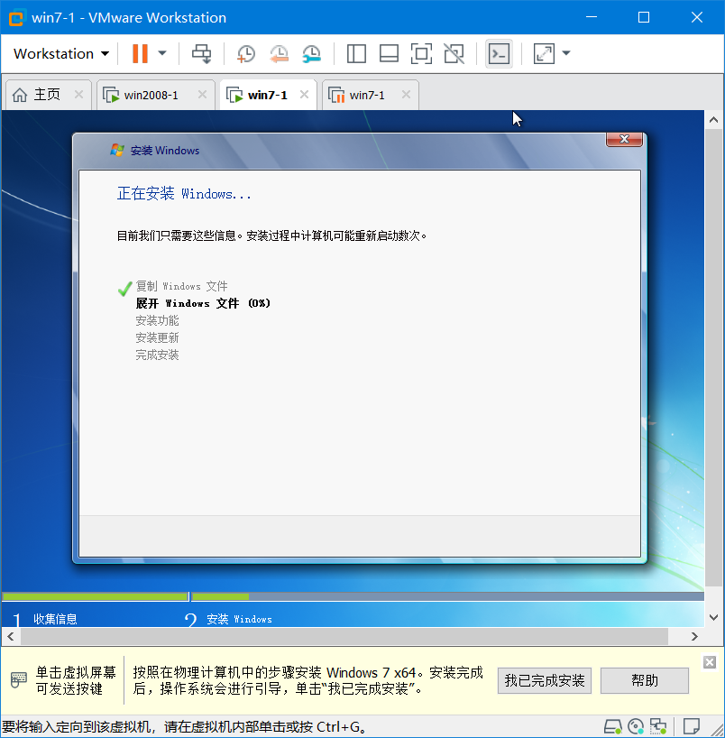
Task: Open the Snapshot Manager icon
Action: tap(311, 54)
